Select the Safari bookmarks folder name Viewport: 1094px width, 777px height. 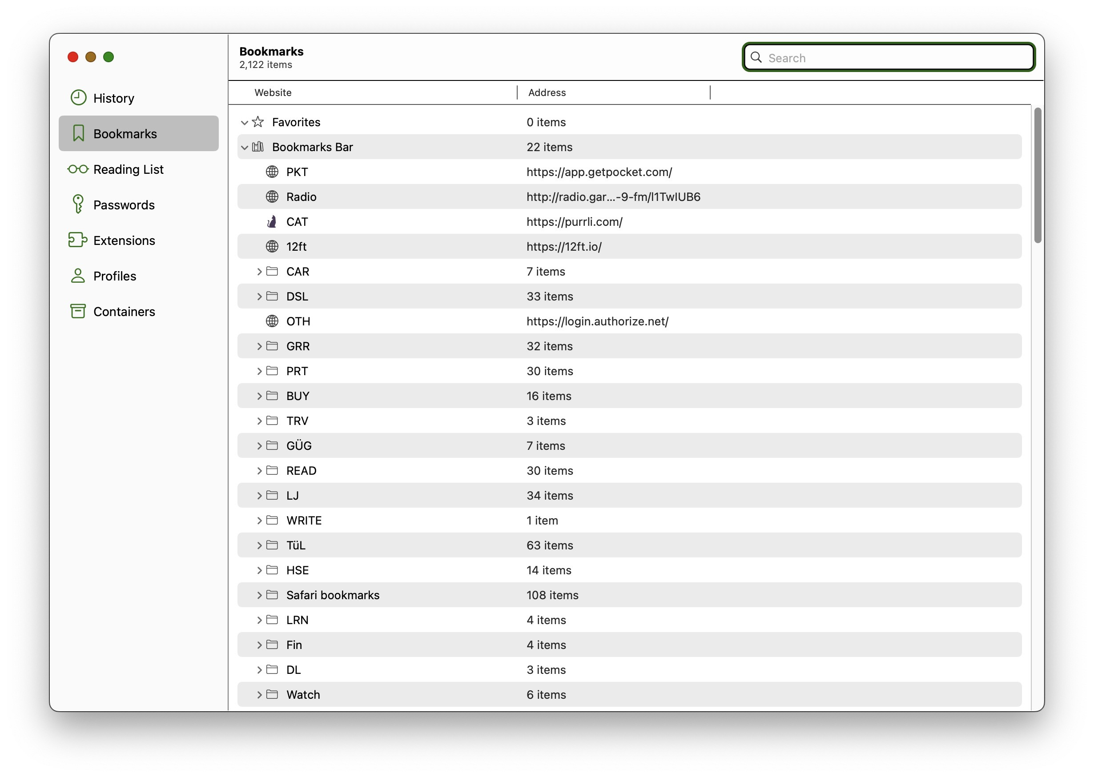pos(333,595)
